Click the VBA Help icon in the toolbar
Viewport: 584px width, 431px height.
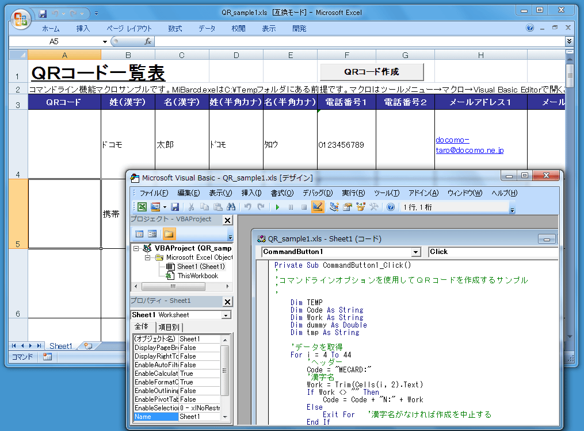pyautogui.click(x=390, y=207)
